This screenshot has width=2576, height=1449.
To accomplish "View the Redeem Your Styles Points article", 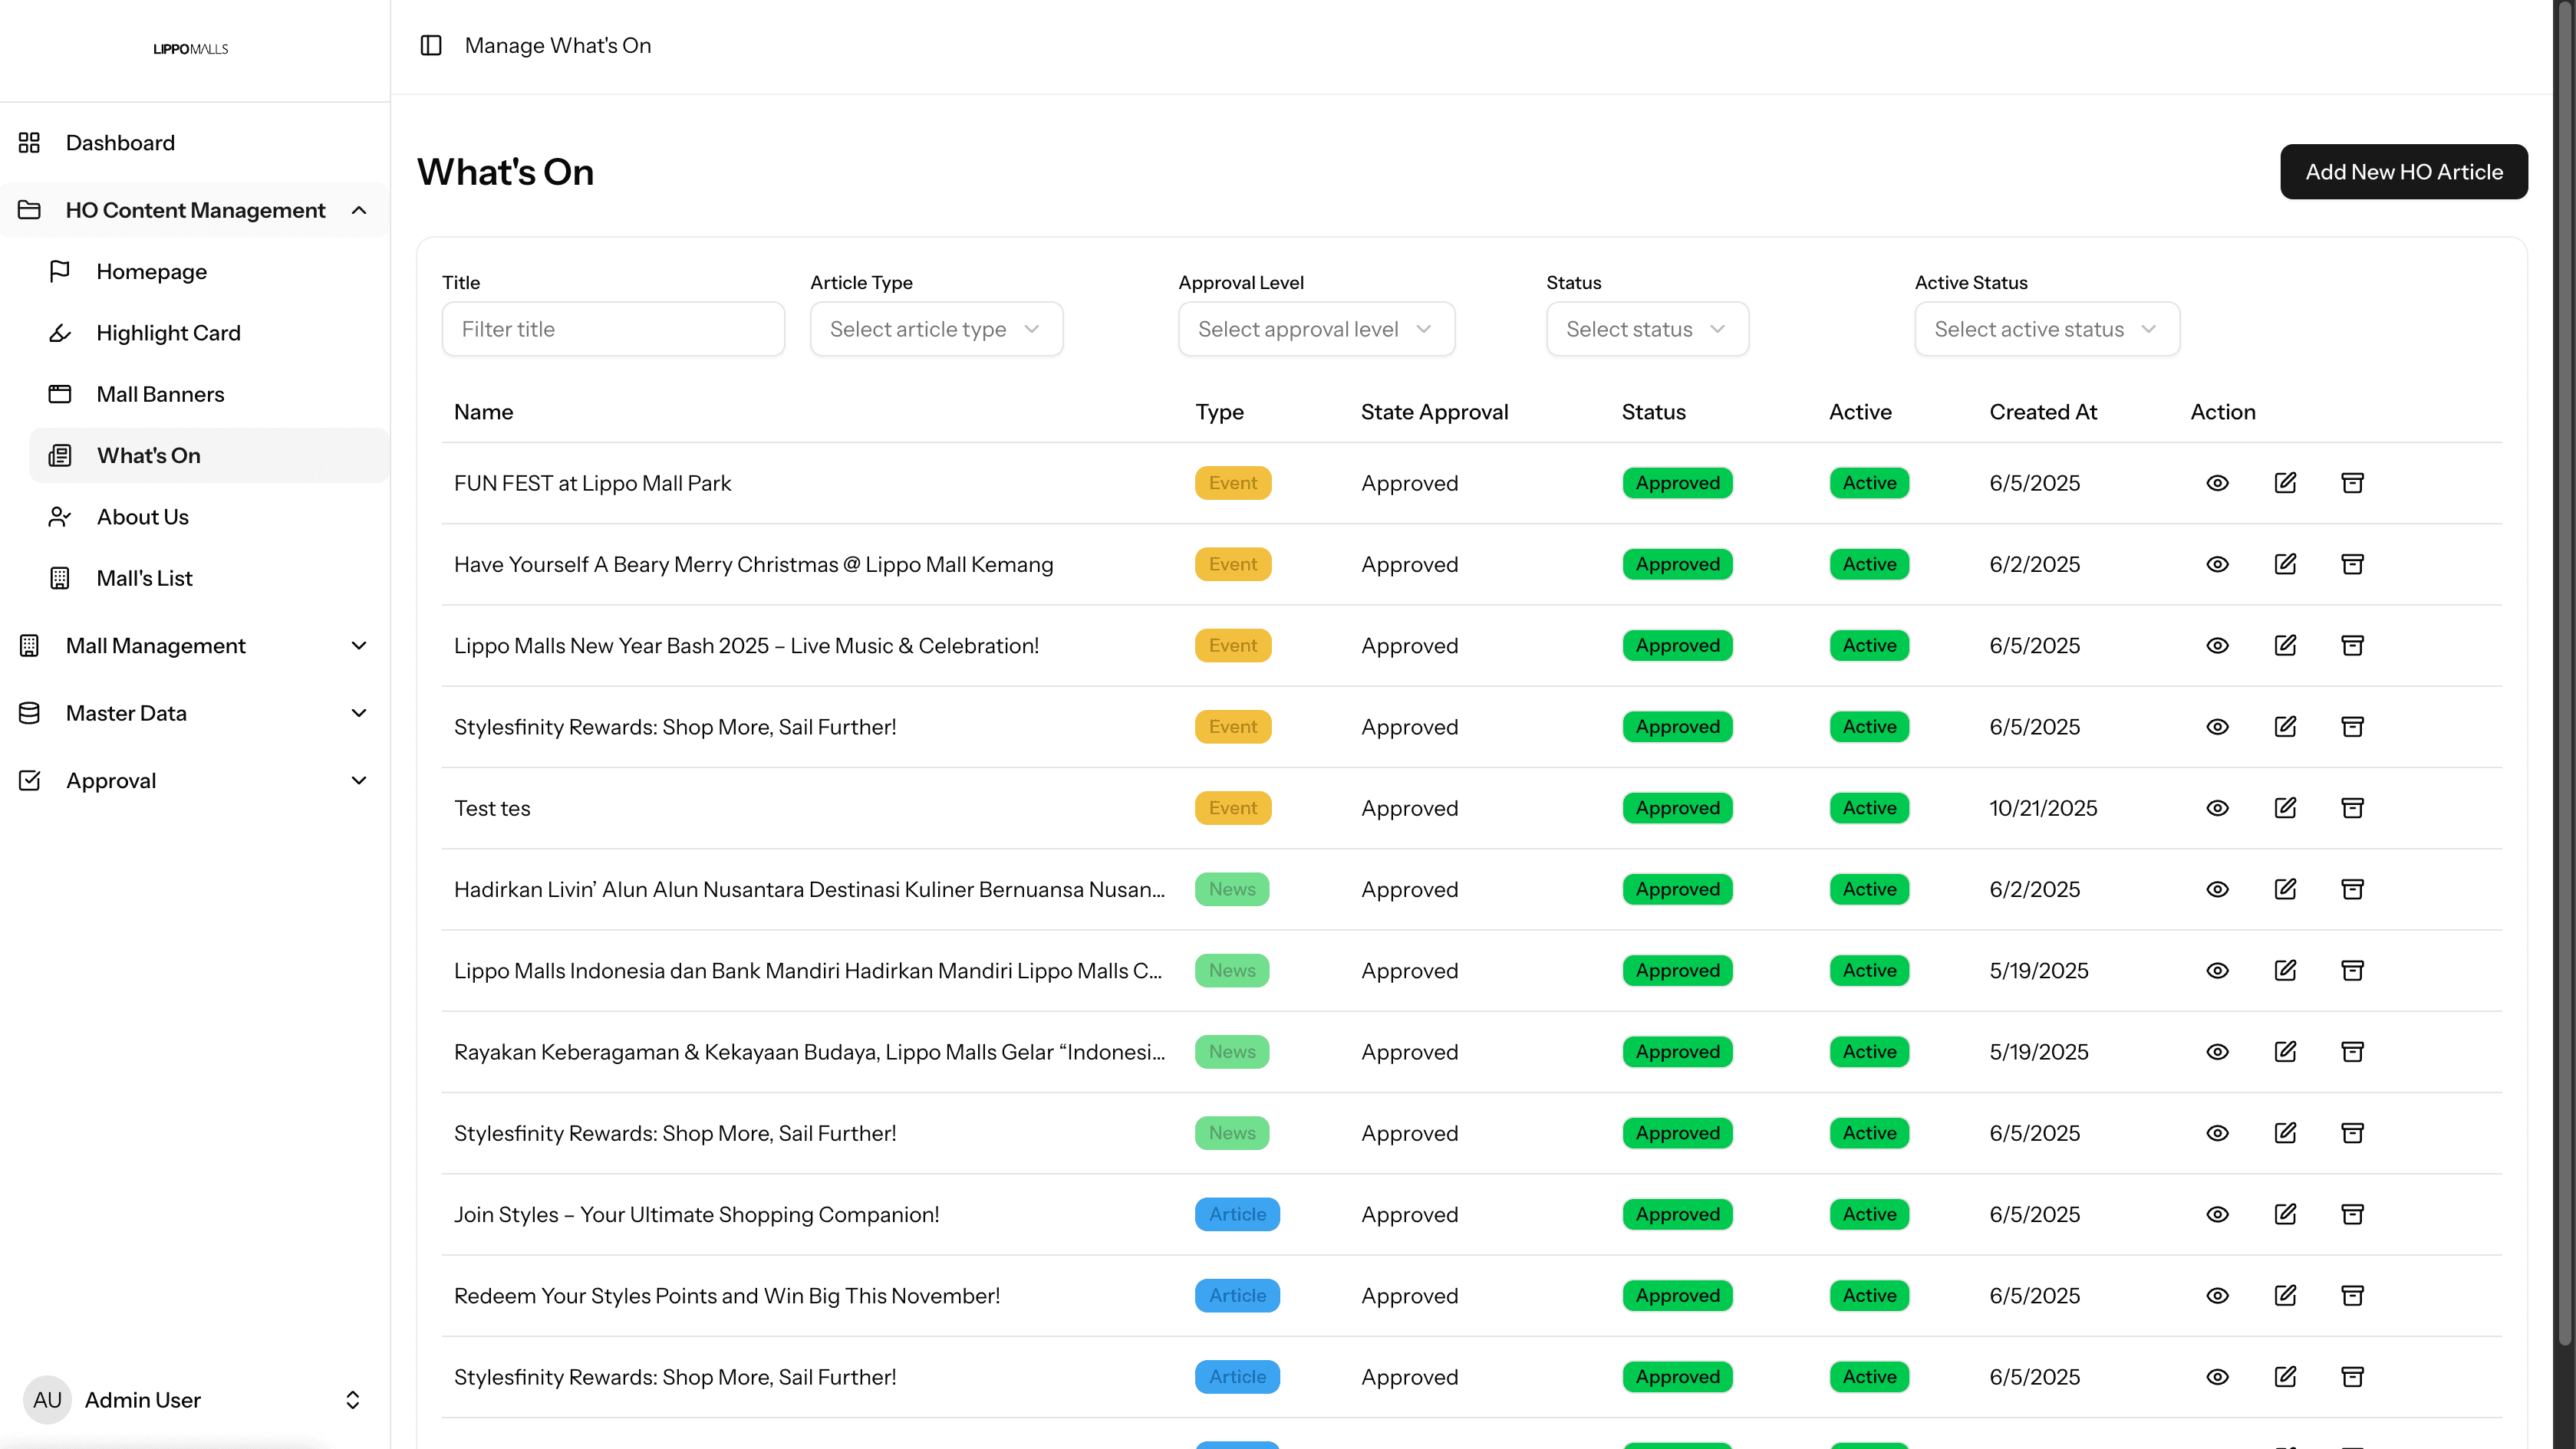I will coord(2217,1296).
